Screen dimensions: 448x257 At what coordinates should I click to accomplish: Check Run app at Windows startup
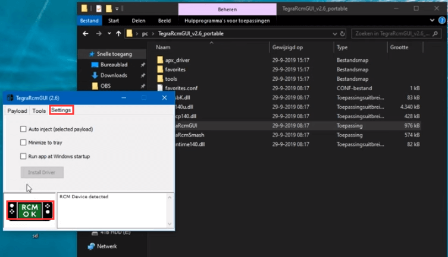[23, 157]
